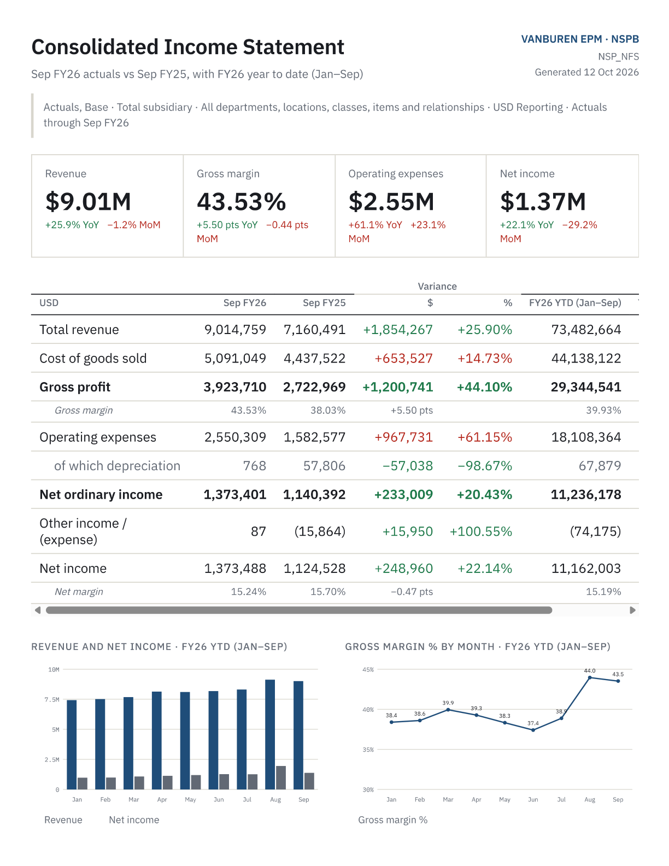Click the 73,482,664 YTD revenue value
This screenshot has height=866, width=669.
pyautogui.click(x=586, y=330)
